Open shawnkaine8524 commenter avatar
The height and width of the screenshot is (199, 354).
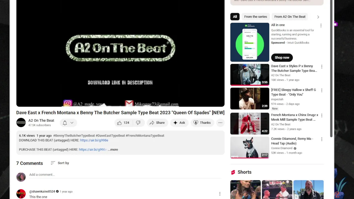(21, 194)
